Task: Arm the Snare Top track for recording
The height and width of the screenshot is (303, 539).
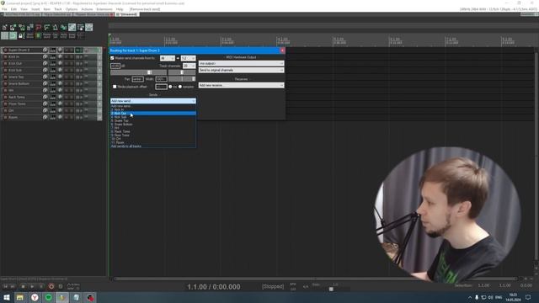Action: pyautogui.click(x=5, y=77)
